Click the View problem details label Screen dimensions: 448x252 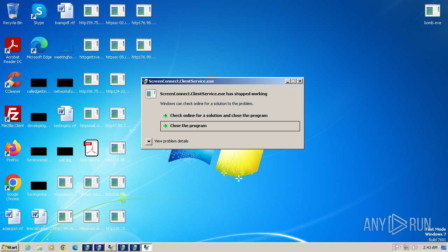[x=171, y=141]
